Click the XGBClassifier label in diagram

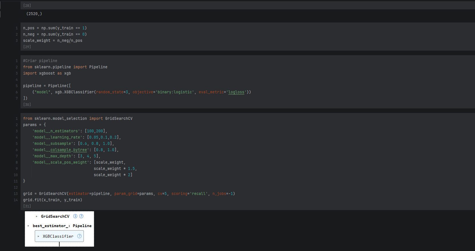click(58, 236)
